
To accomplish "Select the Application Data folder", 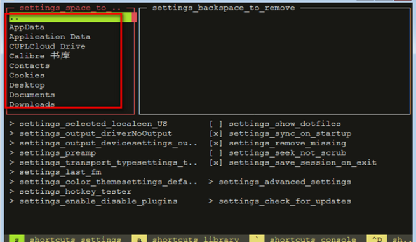I will pos(50,37).
